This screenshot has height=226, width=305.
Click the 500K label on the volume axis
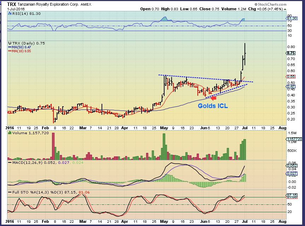[x=292, y=151]
